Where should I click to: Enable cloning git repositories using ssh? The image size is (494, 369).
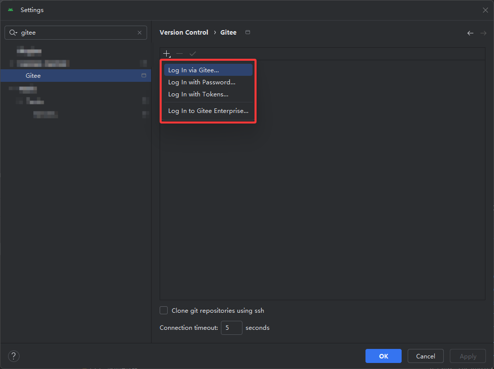click(163, 310)
